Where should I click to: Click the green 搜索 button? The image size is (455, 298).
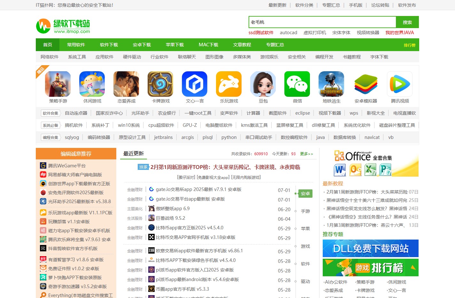tap(407, 22)
